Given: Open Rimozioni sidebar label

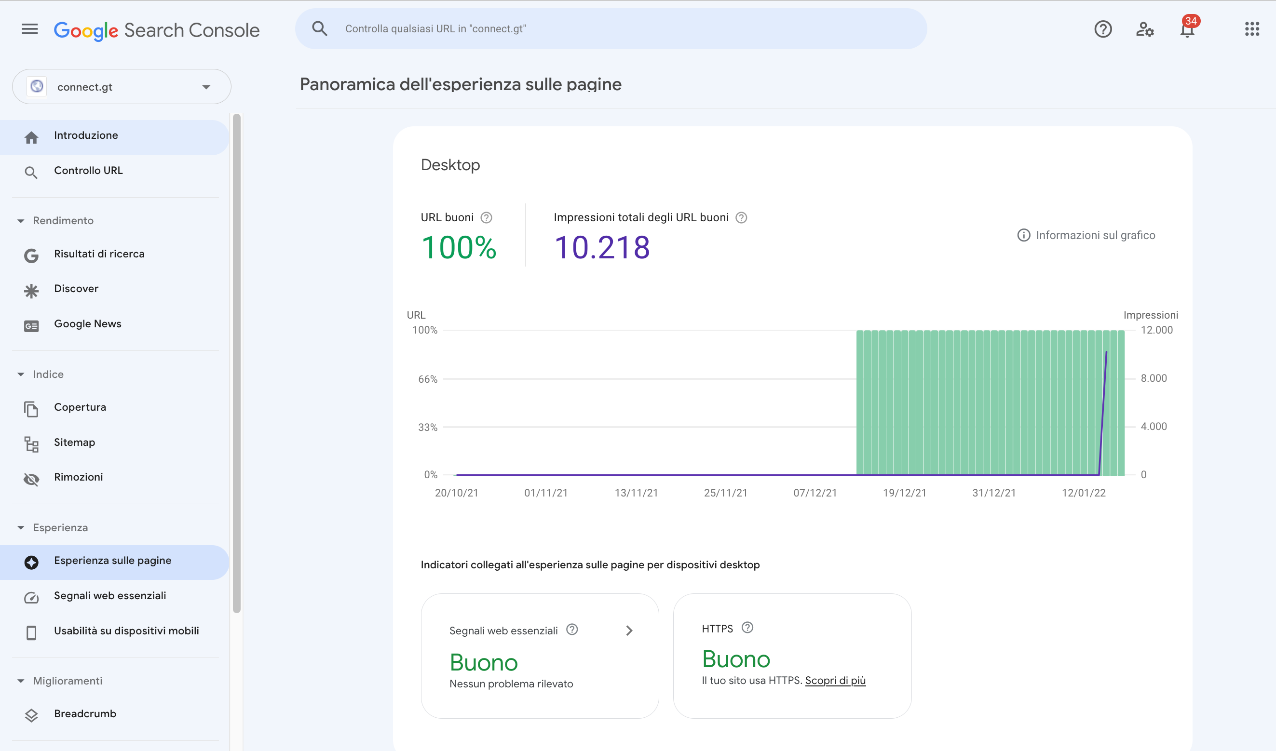Looking at the screenshot, I should 79,477.
